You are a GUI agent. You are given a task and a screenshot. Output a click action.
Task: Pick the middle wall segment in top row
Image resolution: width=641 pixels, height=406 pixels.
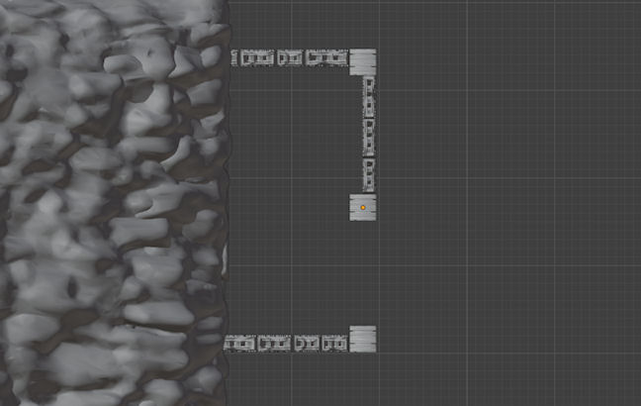(x=290, y=58)
